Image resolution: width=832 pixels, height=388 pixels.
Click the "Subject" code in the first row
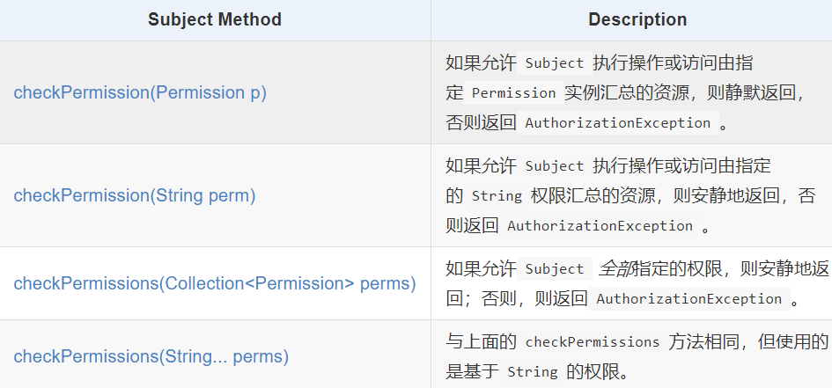coord(554,63)
